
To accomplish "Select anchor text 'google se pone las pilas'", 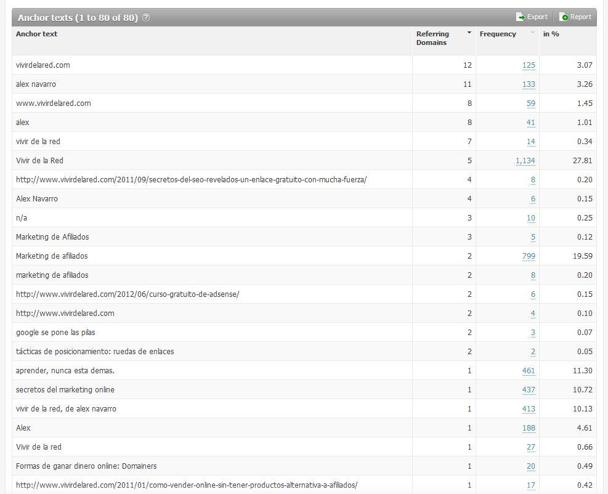I will [x=55, y=332].
